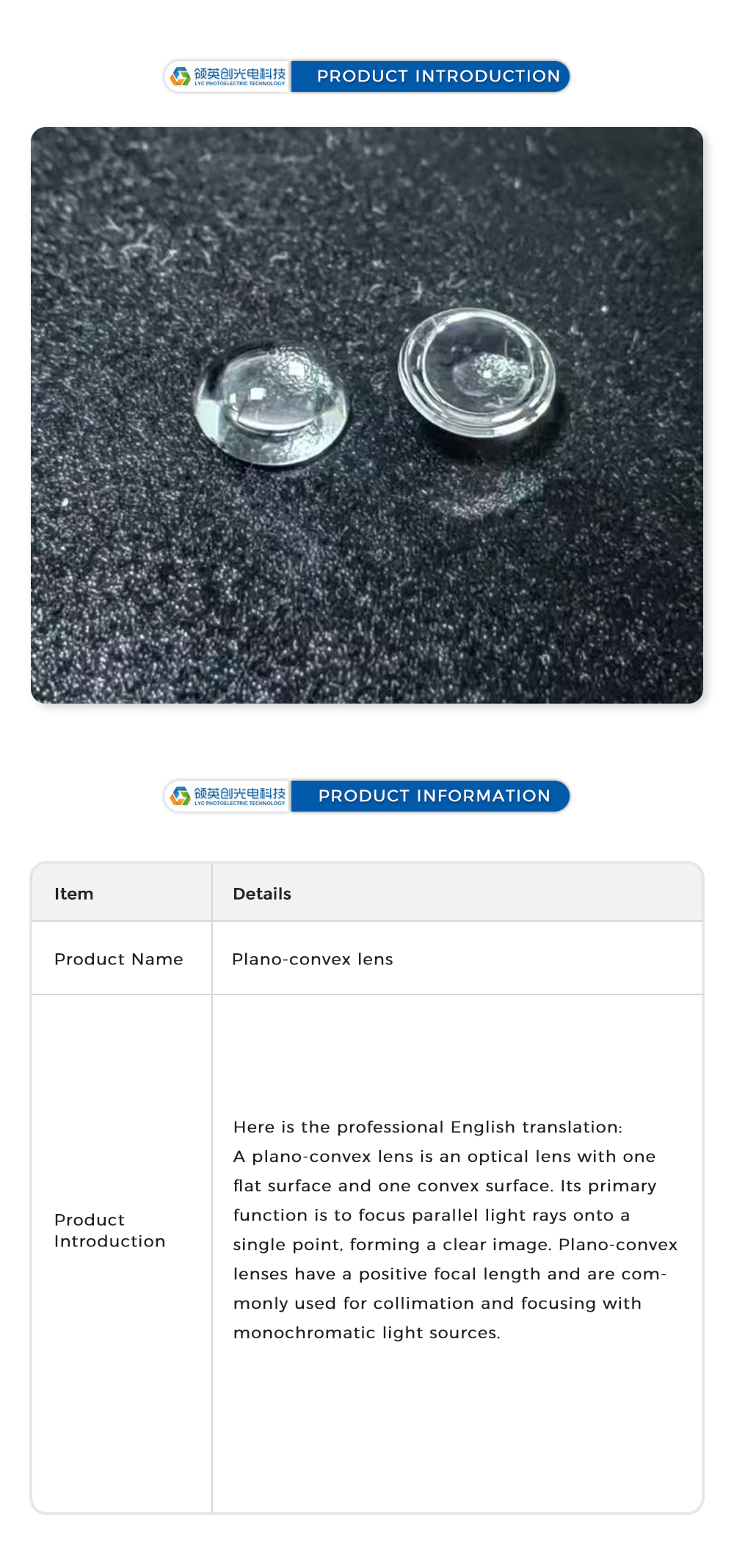Viewport: 734px width, 1546px height.
Task: Click the line starting "lenses have a positive focal"
Action: point(449,1274)
